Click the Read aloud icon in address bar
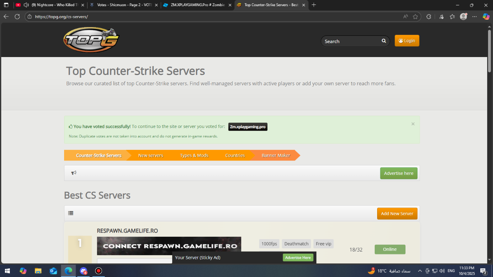Screen dimensions: 493x277 (x=405, y=17)
